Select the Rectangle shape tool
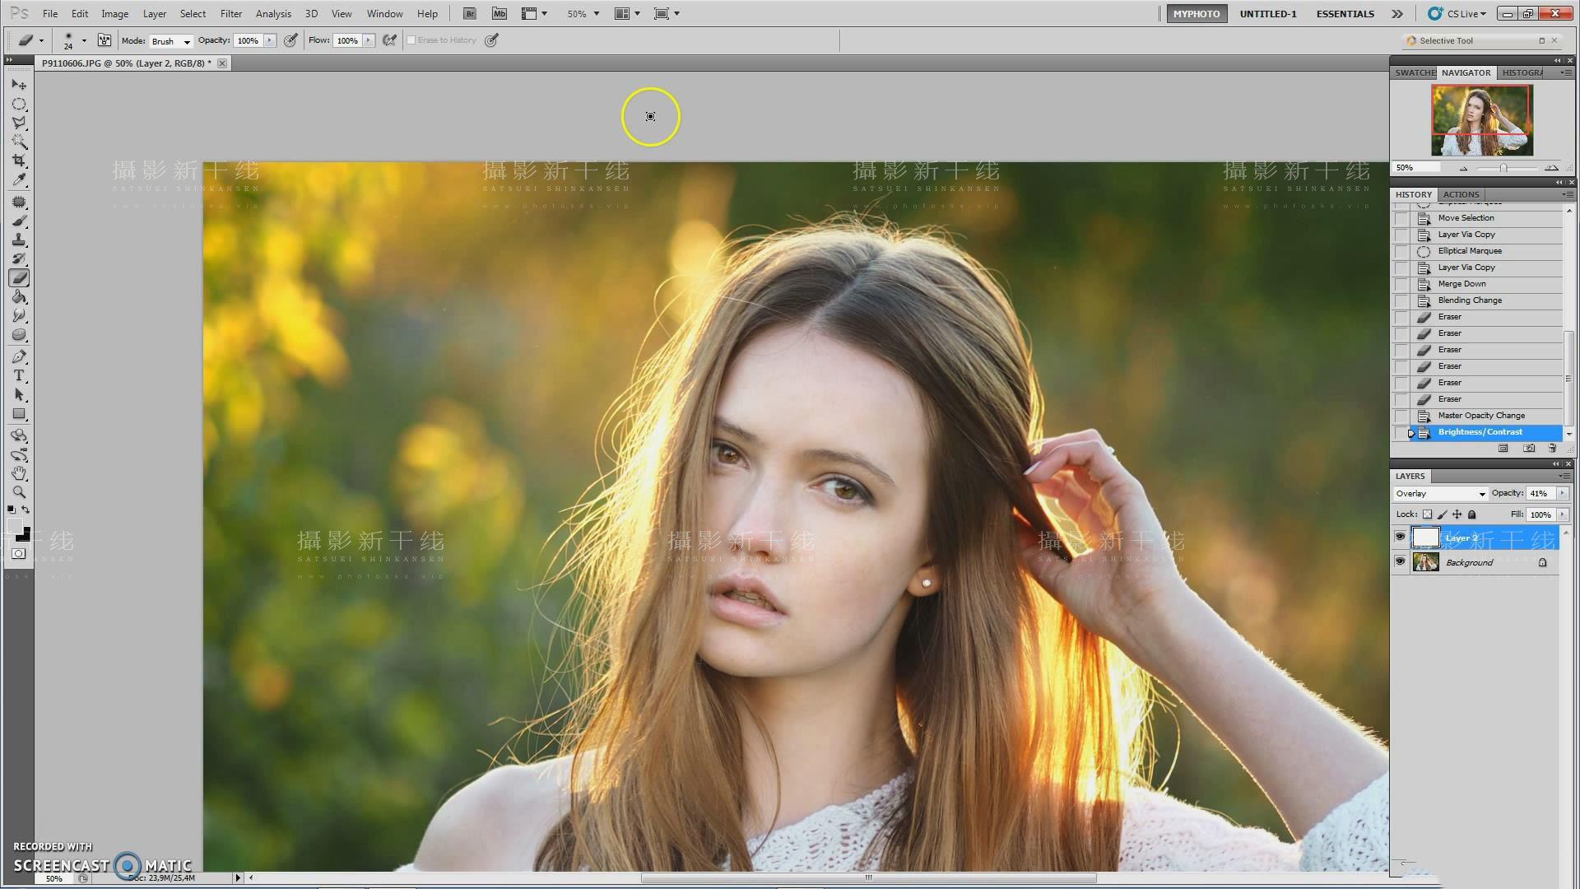Screen dimensions: 1580x889 pos(19,414)
